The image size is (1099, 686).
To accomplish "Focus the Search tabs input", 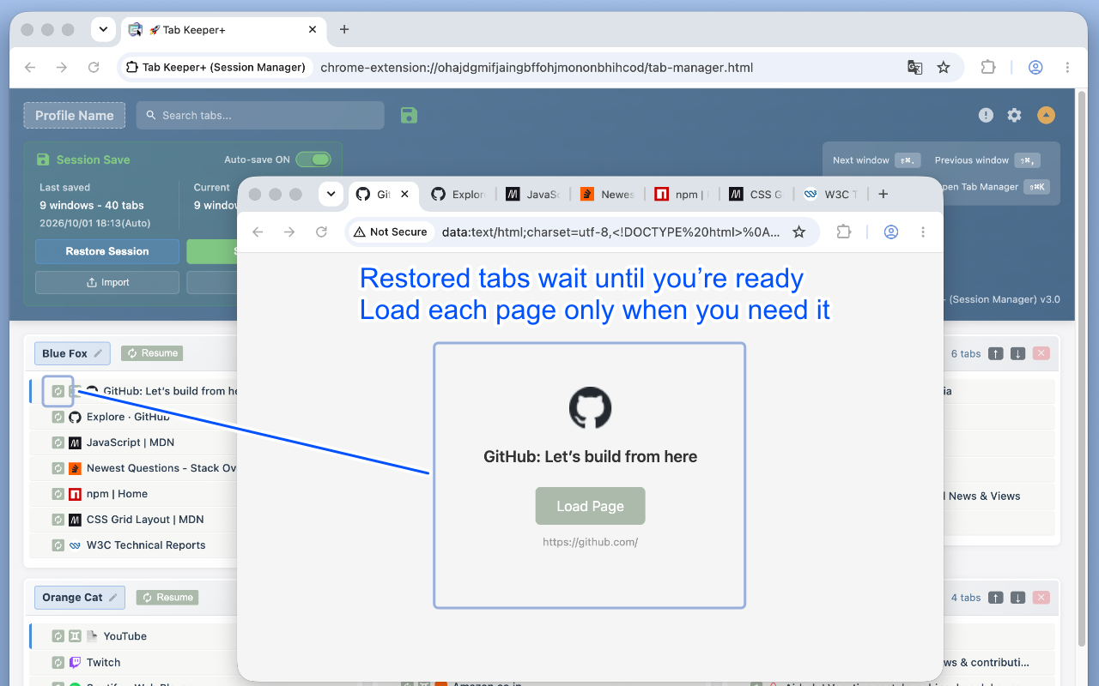I will (260, 115).
